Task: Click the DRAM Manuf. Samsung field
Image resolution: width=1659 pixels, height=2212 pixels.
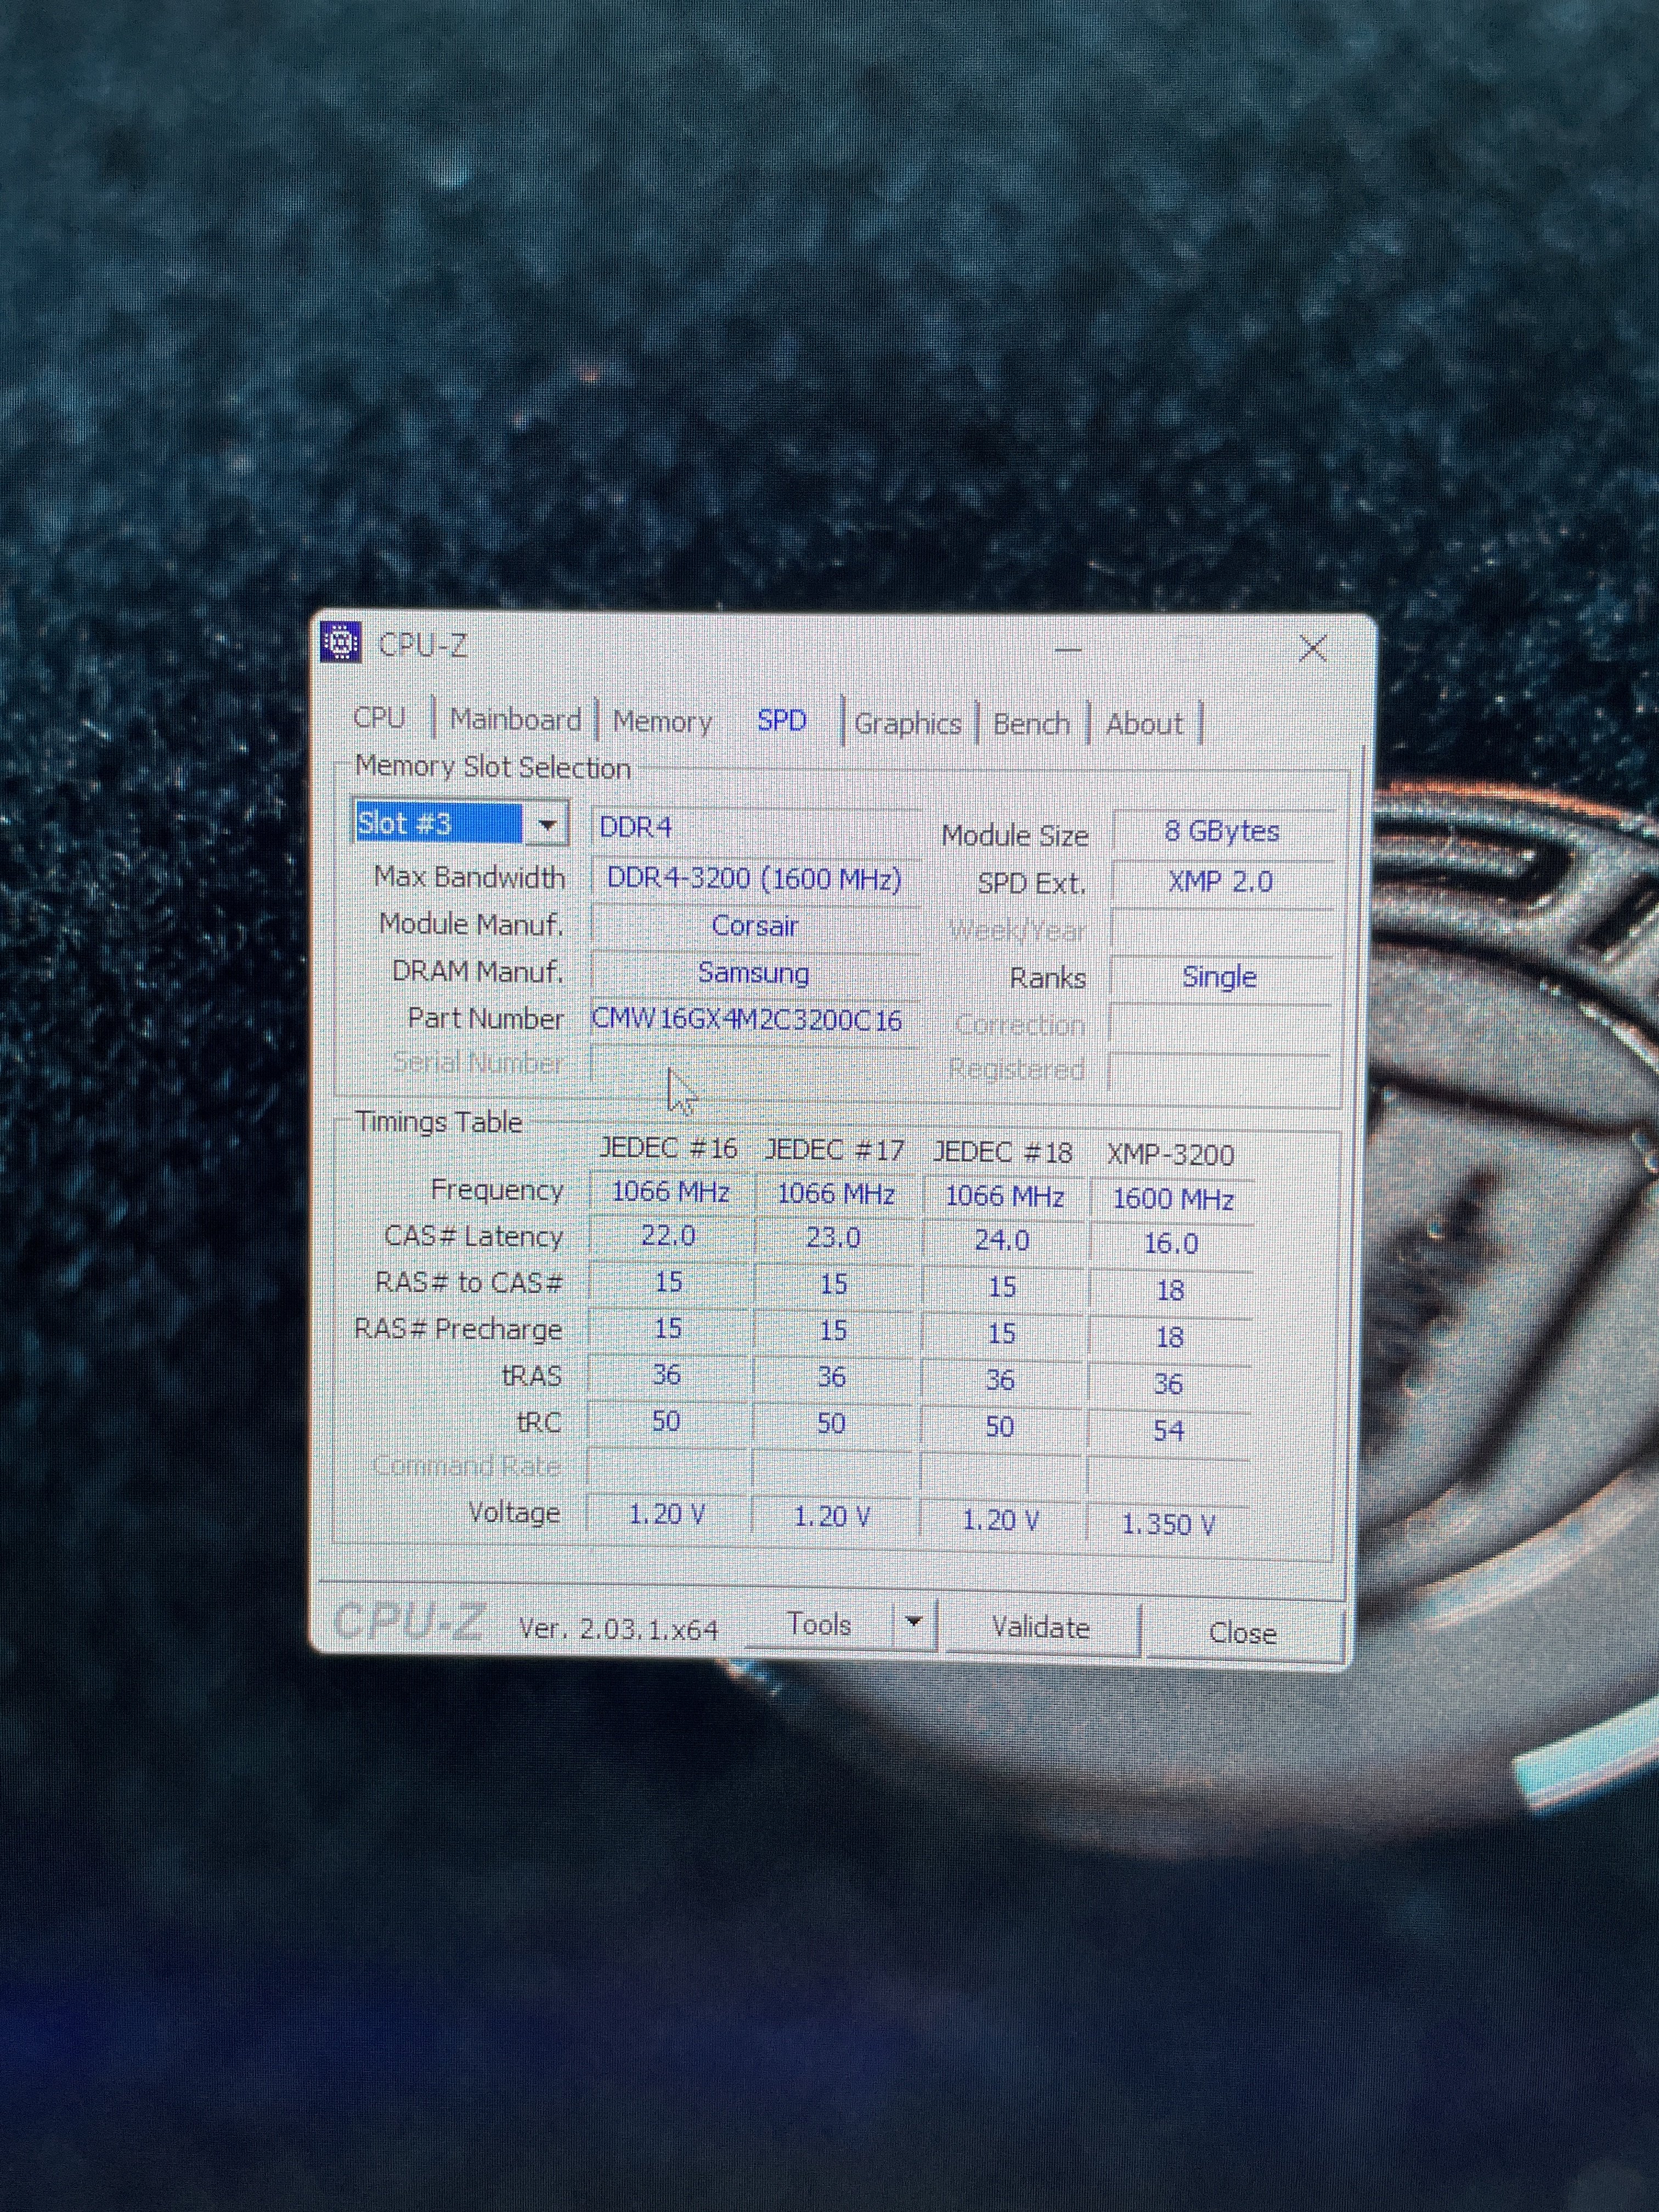Action: point(754,973)
